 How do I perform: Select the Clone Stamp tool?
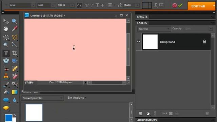tap(6, 76)
